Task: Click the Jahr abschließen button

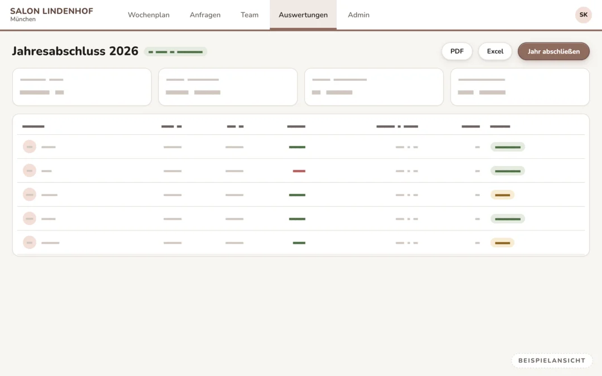Action: click(554, 51)
